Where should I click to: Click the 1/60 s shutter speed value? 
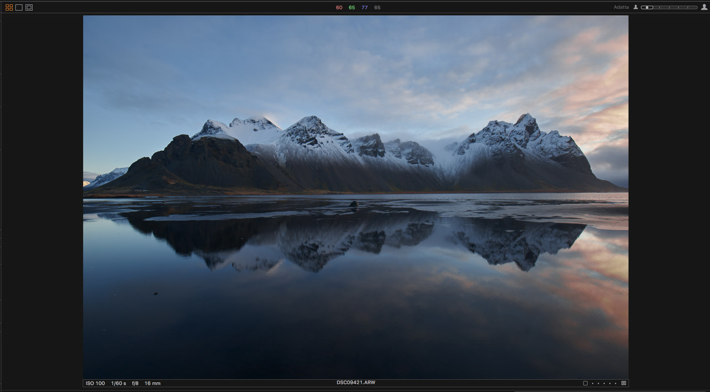pos(119,383)
